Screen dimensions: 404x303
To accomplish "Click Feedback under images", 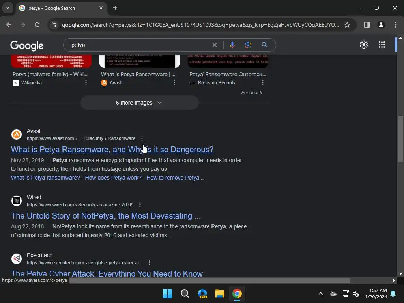I will (x=251, y=93).
